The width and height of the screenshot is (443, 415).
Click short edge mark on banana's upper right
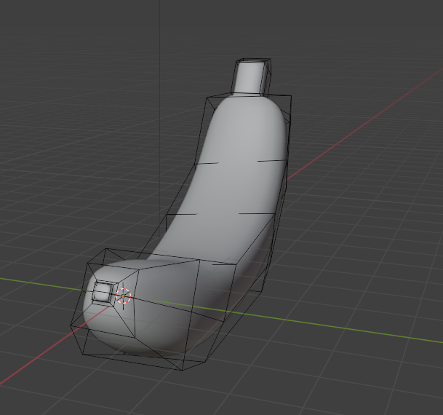[x=271, y=159]
